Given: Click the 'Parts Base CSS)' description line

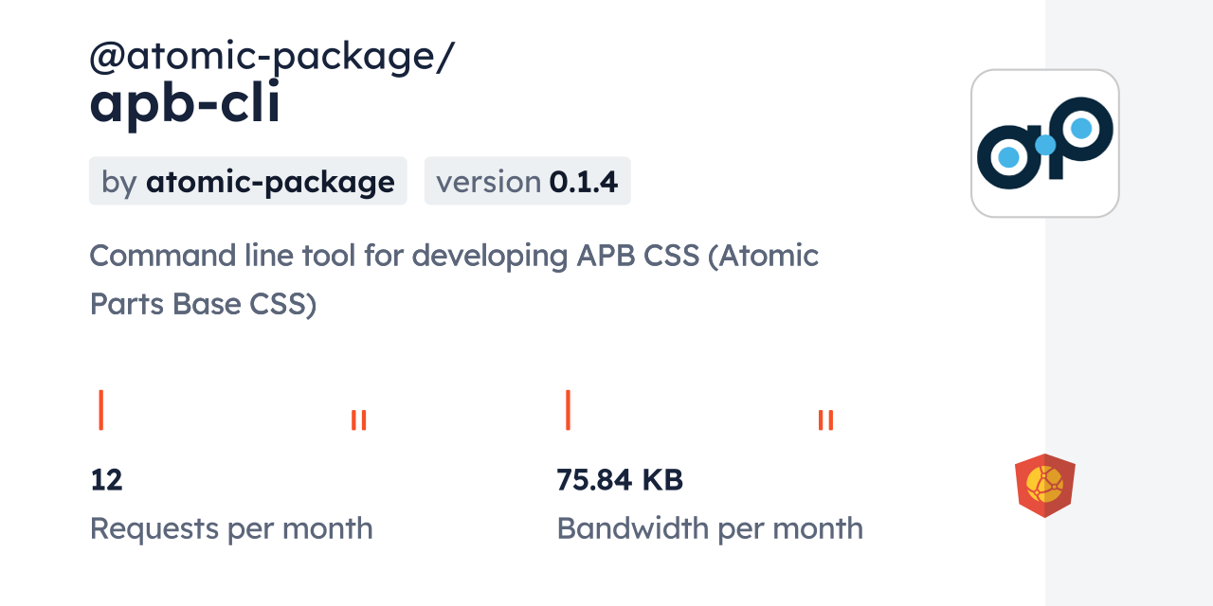Looking at the screenshot, I should [203, 305].
